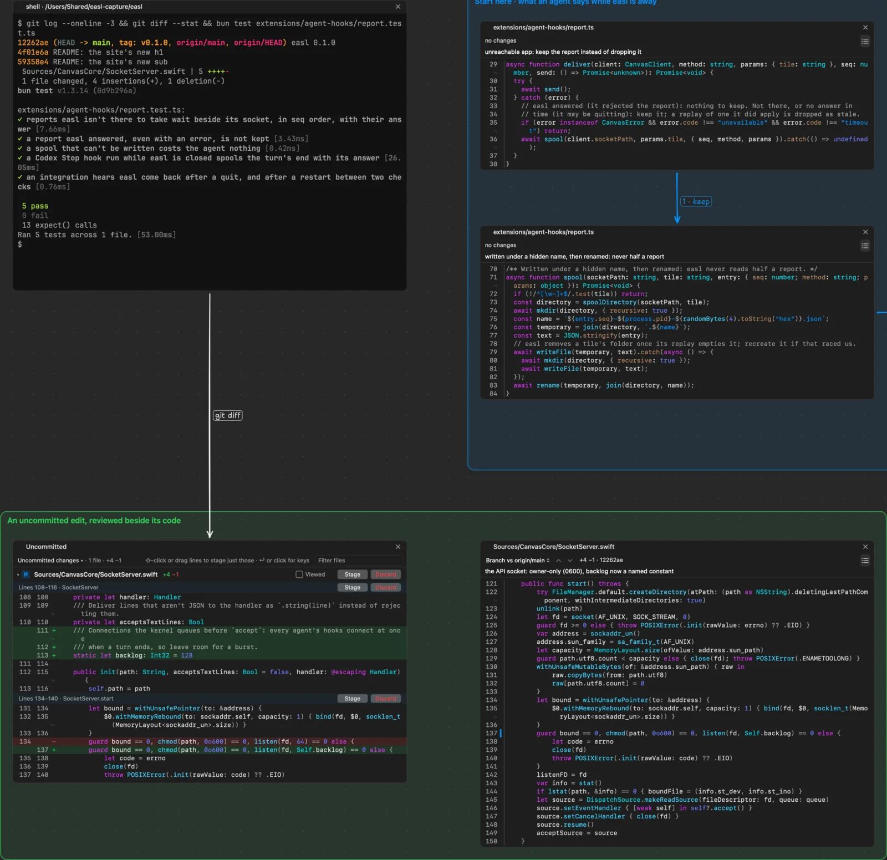Click the '1 file · +4 −1' summary in Uncommitted toolbar
The width and height of the screenshot is (887, 860).
[105, 561]
